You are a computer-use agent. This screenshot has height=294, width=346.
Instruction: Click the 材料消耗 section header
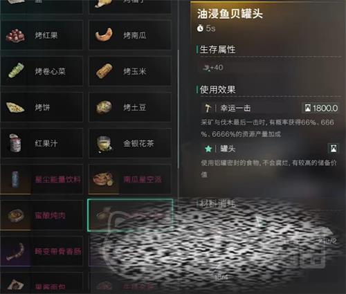pos(216,203)
